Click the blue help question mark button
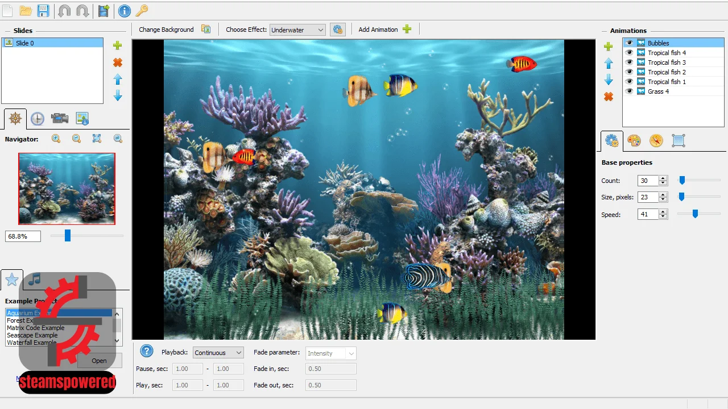The width and height of the screenshot is (728, 409). click(x=147, y=351)
